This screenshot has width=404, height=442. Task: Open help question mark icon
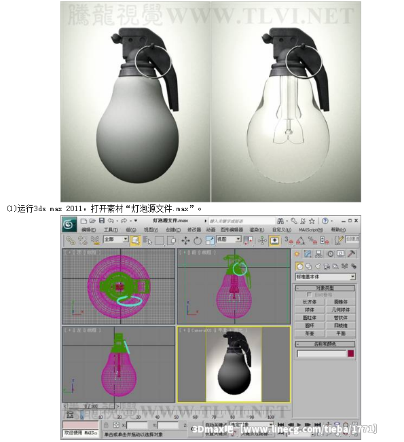point(325,221)
